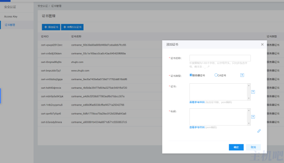This screenshot has height=163, width=284.
Task: Select certificate management sidebar item
Action: (x=17, y=25)
